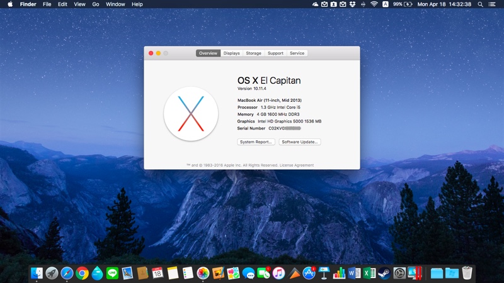This screenshot has height=283, width=504.
Task: Open the Wi-Fi status menu
Action: tap(374, 4)
